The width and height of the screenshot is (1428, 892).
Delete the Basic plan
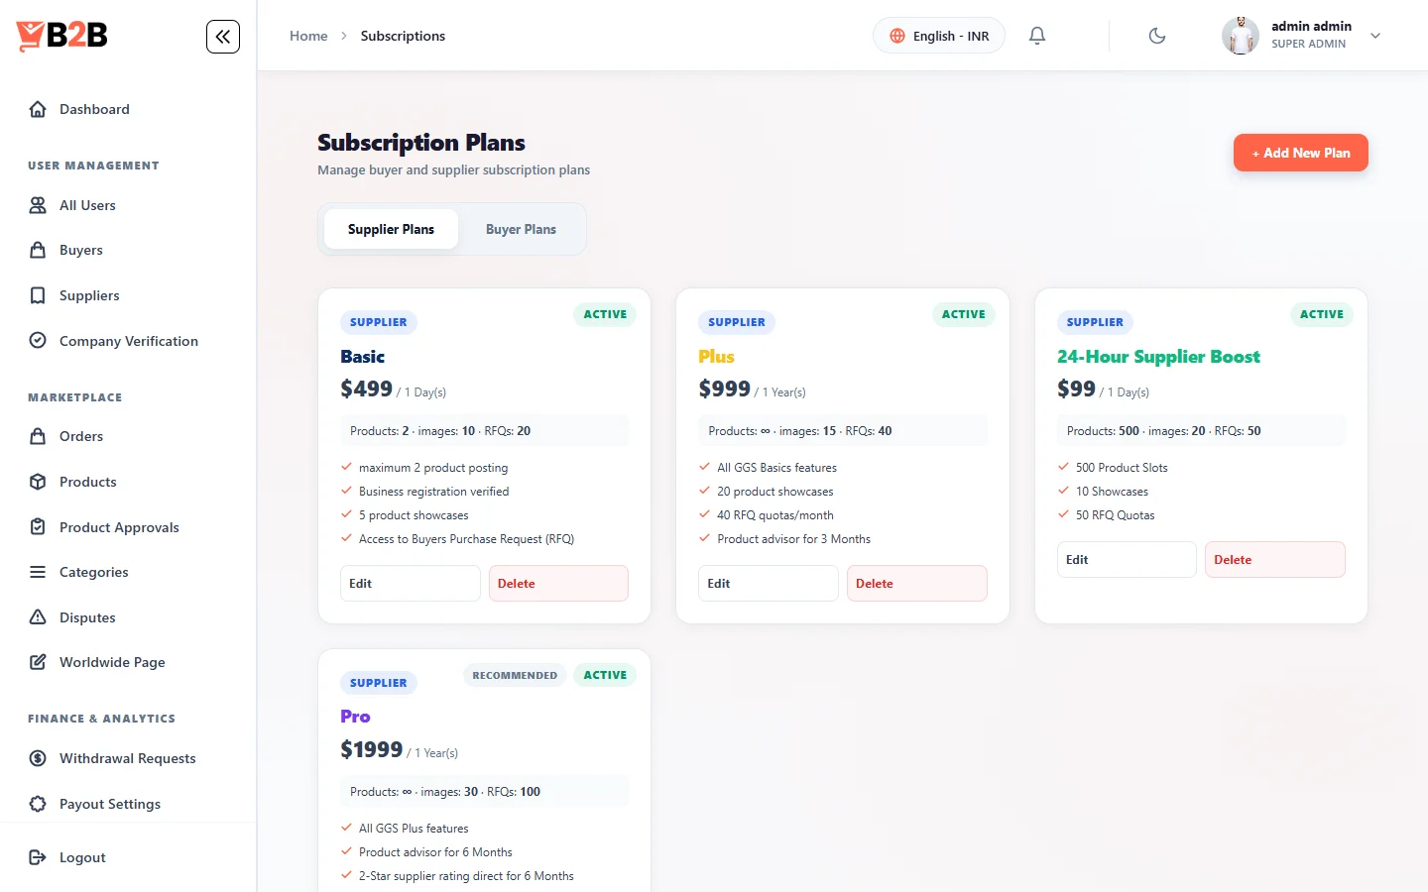click(x=558, y=584)
